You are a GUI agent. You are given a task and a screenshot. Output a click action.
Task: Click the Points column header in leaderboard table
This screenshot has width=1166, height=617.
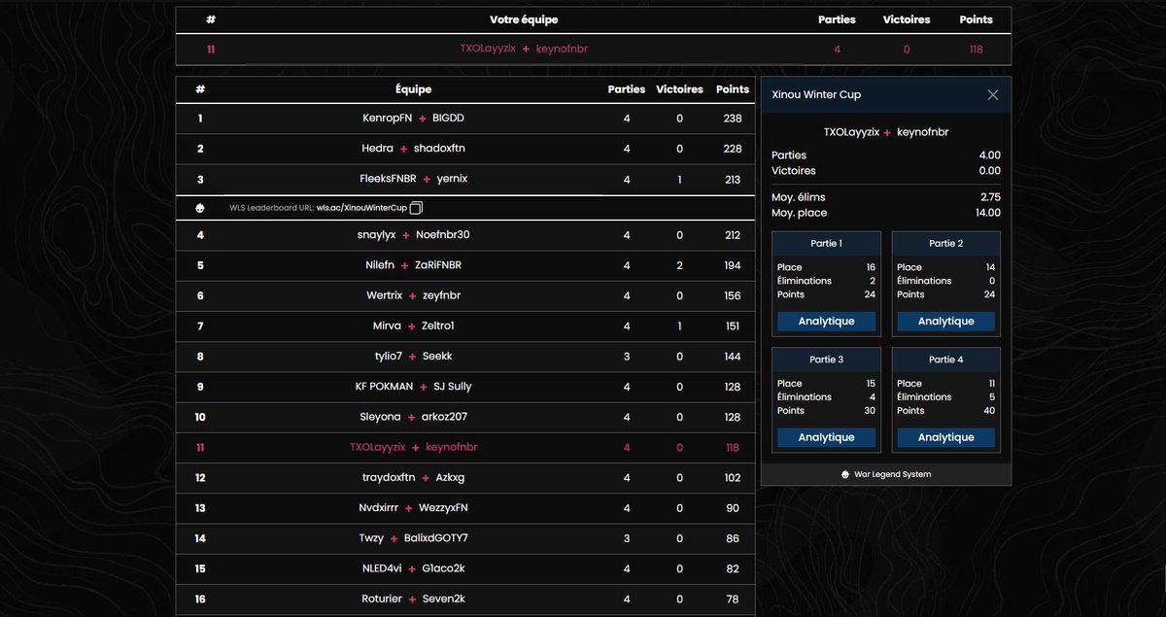733,88
